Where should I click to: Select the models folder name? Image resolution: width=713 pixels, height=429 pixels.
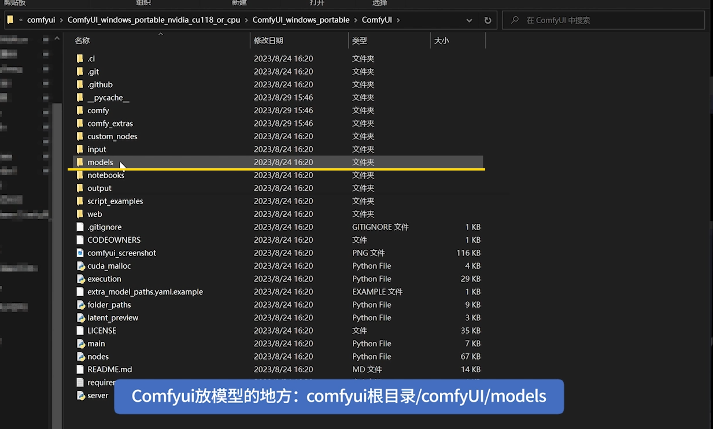pyautogui.click(x=100, y=162)
